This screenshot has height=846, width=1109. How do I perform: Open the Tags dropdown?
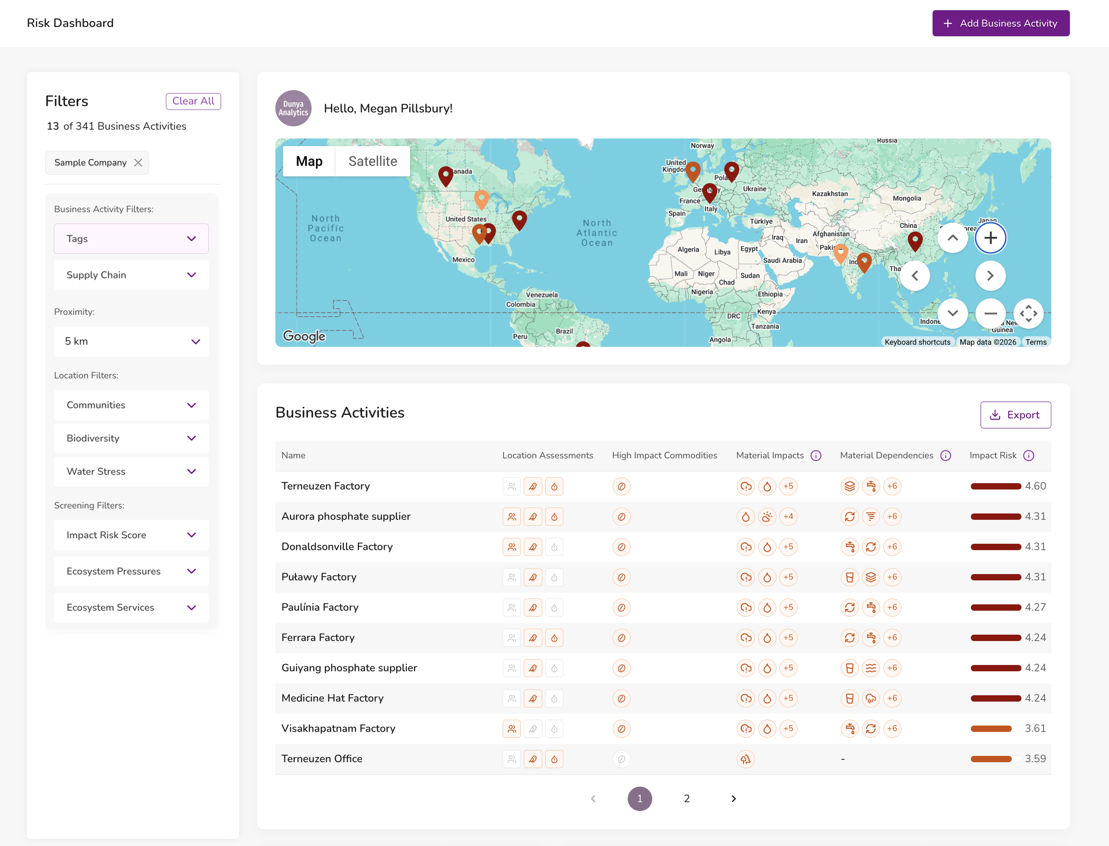click(x=131, y=239)
